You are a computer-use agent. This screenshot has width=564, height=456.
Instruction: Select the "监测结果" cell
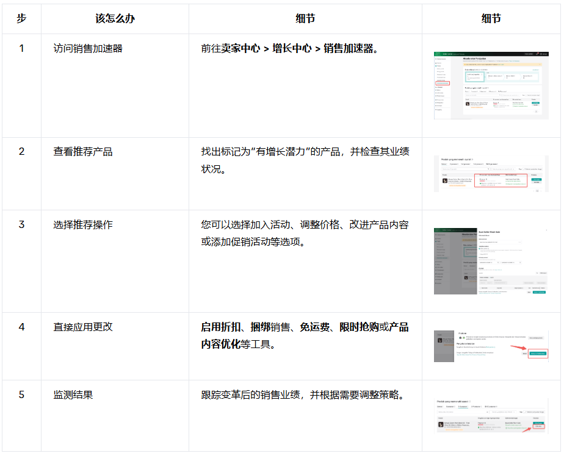(73, 395)
